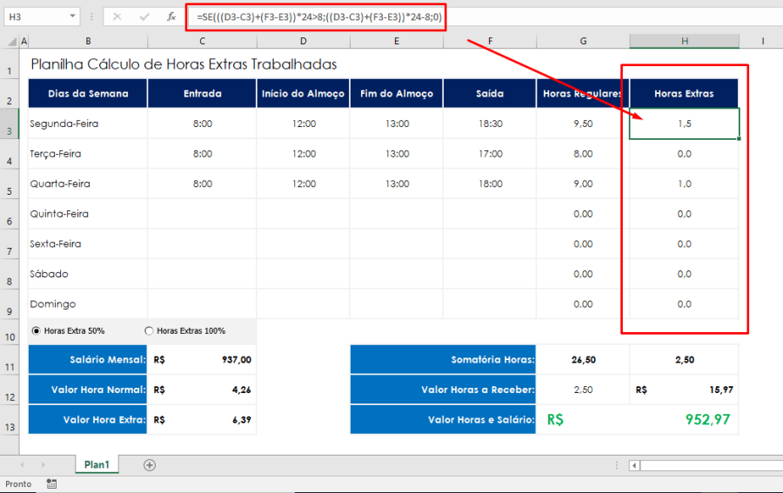Viewport: 783px width, 493px height.
Task: Click the 'Valor Hora Normal:' label cell
Action: [88, 390]
